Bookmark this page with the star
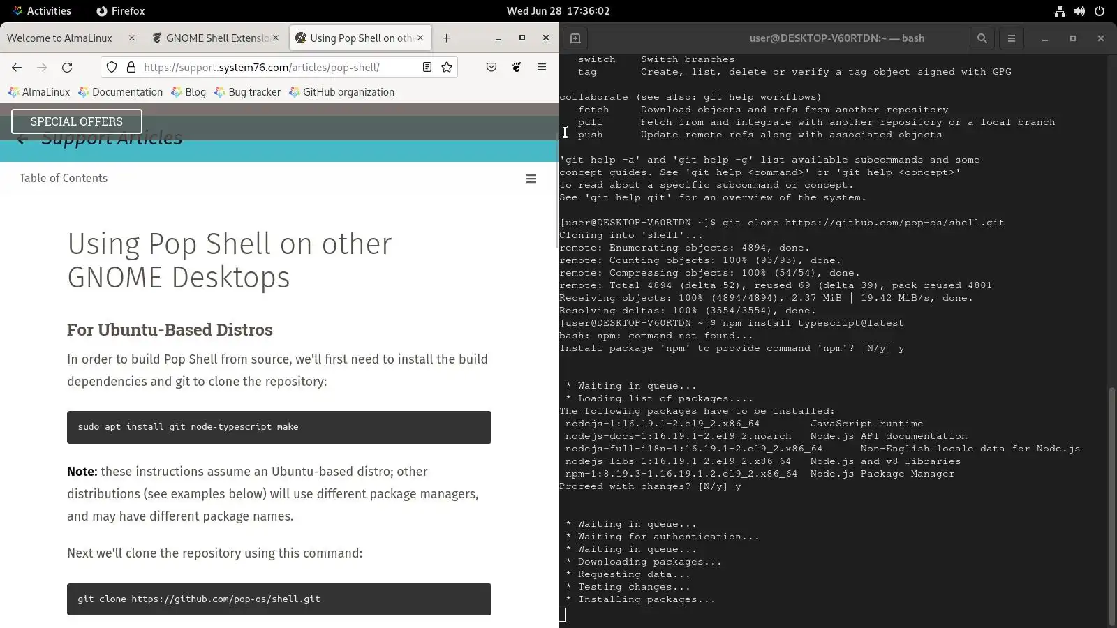The height and width of the screenshot is (628, 1117). 447,67
